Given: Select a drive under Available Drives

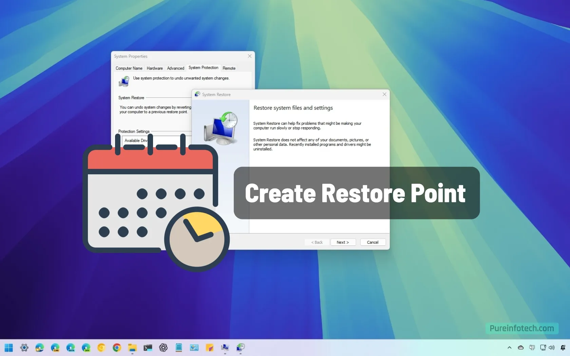Looking at the screenshot, I should coord(136,141).
